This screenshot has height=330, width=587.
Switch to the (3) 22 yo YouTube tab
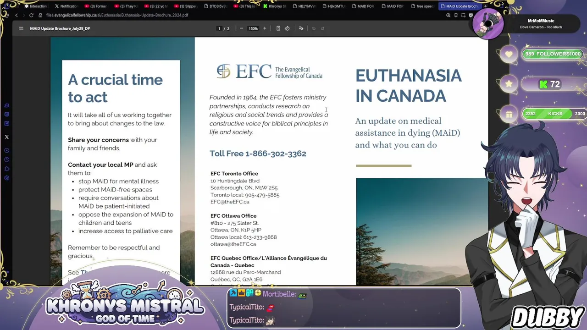156,6
